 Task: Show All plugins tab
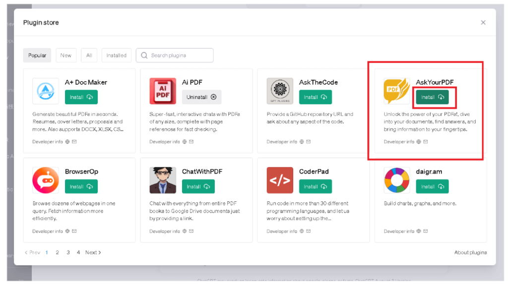point(89,55)
